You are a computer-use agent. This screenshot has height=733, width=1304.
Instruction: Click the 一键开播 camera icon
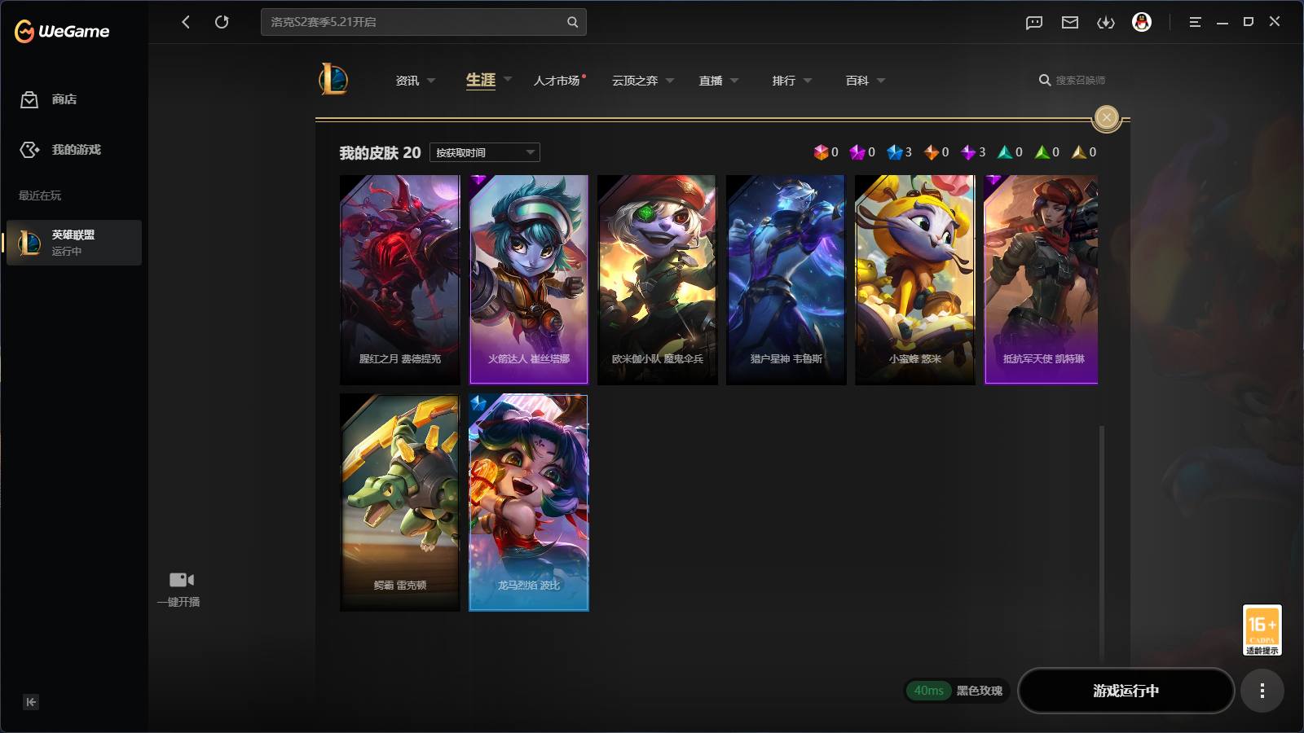(x=181, y=580)
